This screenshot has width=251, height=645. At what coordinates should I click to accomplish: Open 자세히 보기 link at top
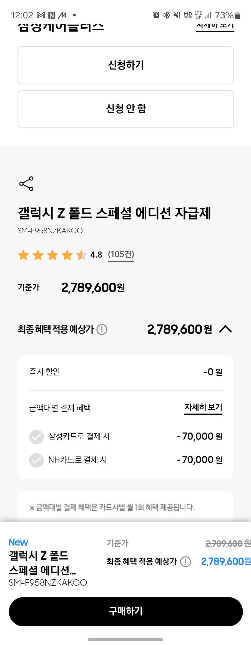coord(215,26)
